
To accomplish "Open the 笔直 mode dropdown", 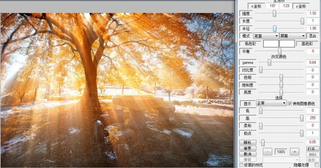I will coord(266,36).
